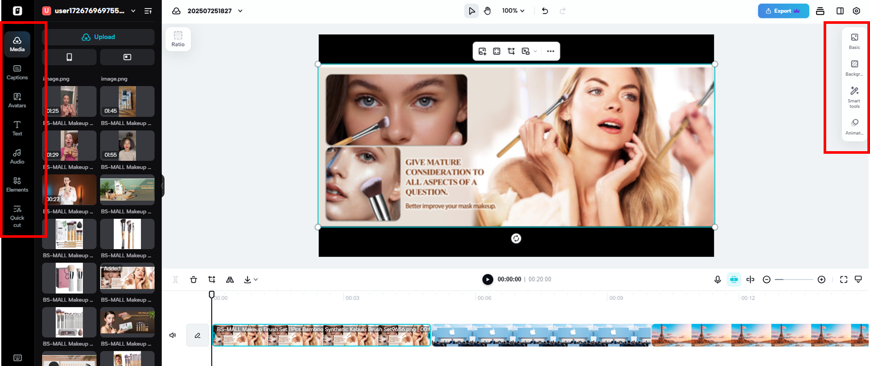Open the 100% zoom level dropdown
Screen dimensions: 870x366
513,11
